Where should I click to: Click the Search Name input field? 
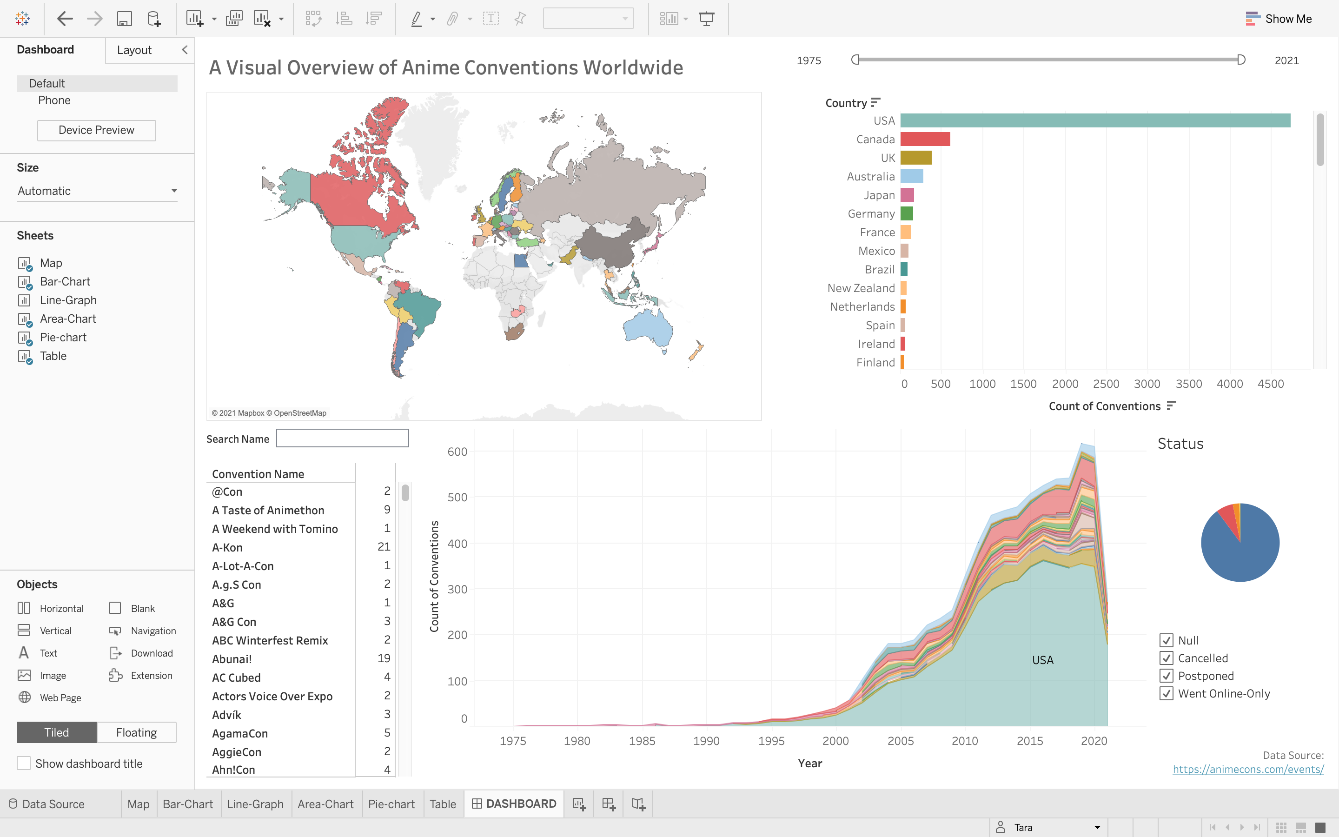click(342, 438)
